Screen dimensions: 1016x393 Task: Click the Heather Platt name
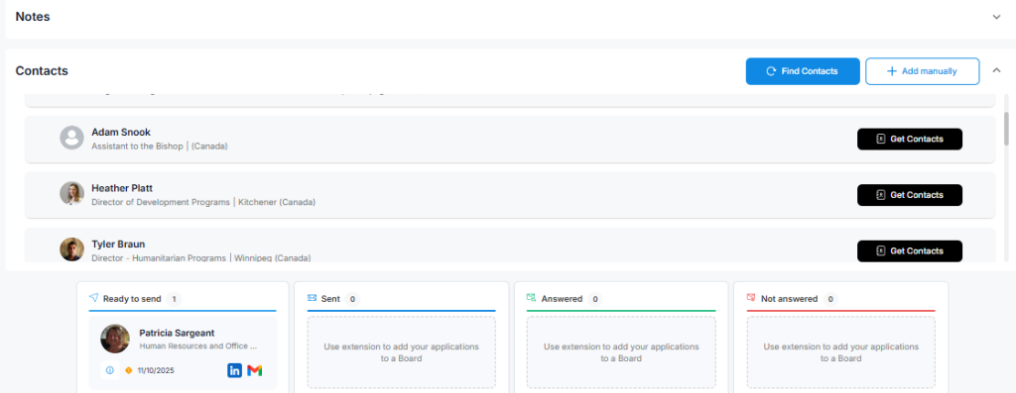point(122,188)
